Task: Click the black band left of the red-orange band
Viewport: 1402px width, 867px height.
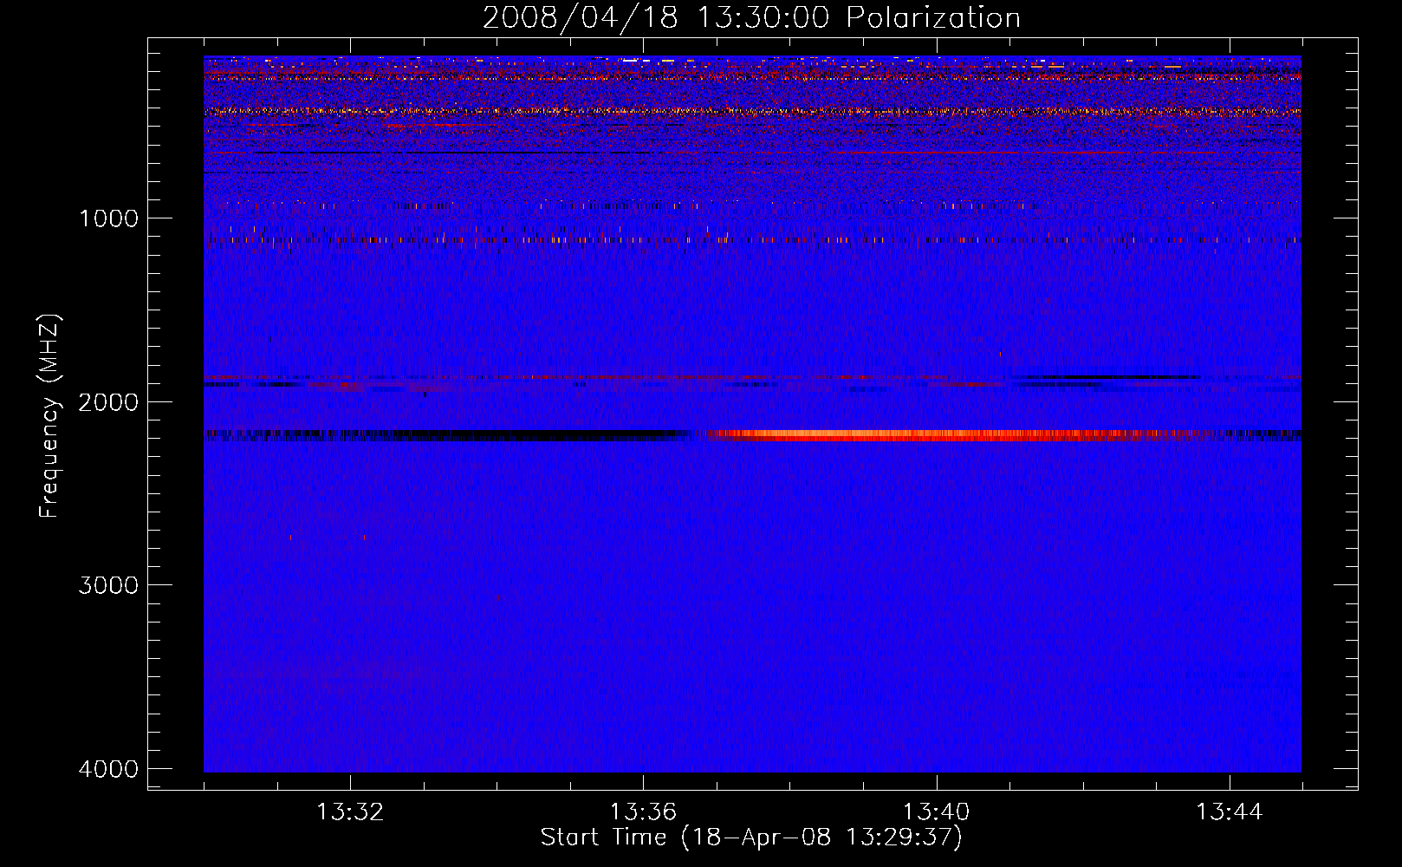Action: pos(520,435)
